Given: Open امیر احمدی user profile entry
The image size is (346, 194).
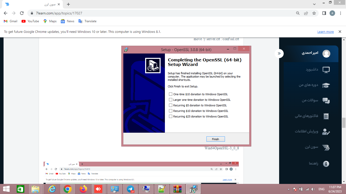Looking at the screenshot, I should [311, 54].
